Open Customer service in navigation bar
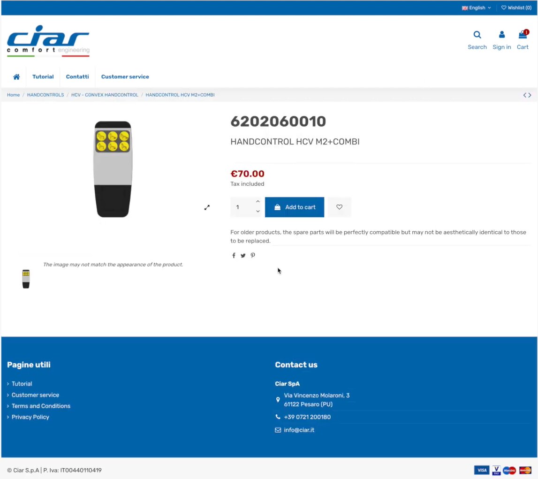Screen dimensions: 538x479 [125, 77]
